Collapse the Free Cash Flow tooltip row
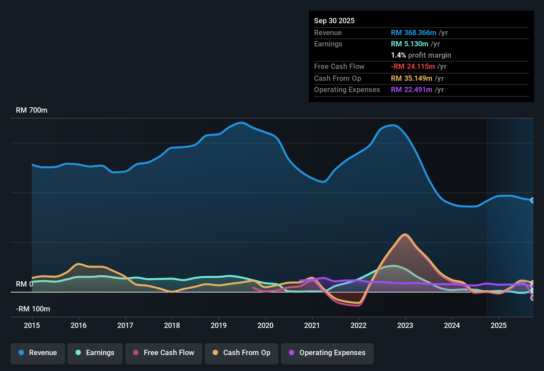544x371 pixels. point(339,67)
